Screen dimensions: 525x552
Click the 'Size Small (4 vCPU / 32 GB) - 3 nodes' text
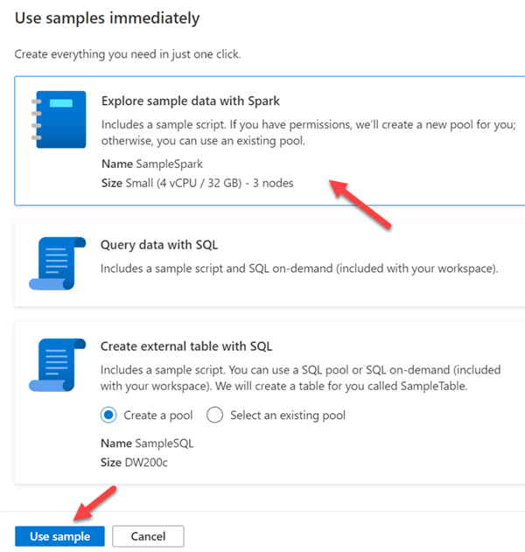tap(197, 183)
